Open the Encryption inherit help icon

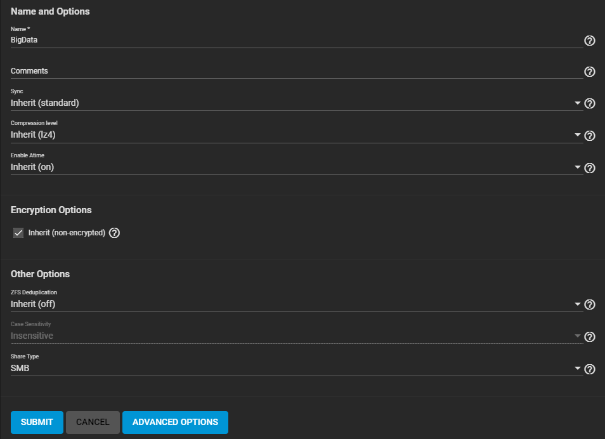point(114,233)
